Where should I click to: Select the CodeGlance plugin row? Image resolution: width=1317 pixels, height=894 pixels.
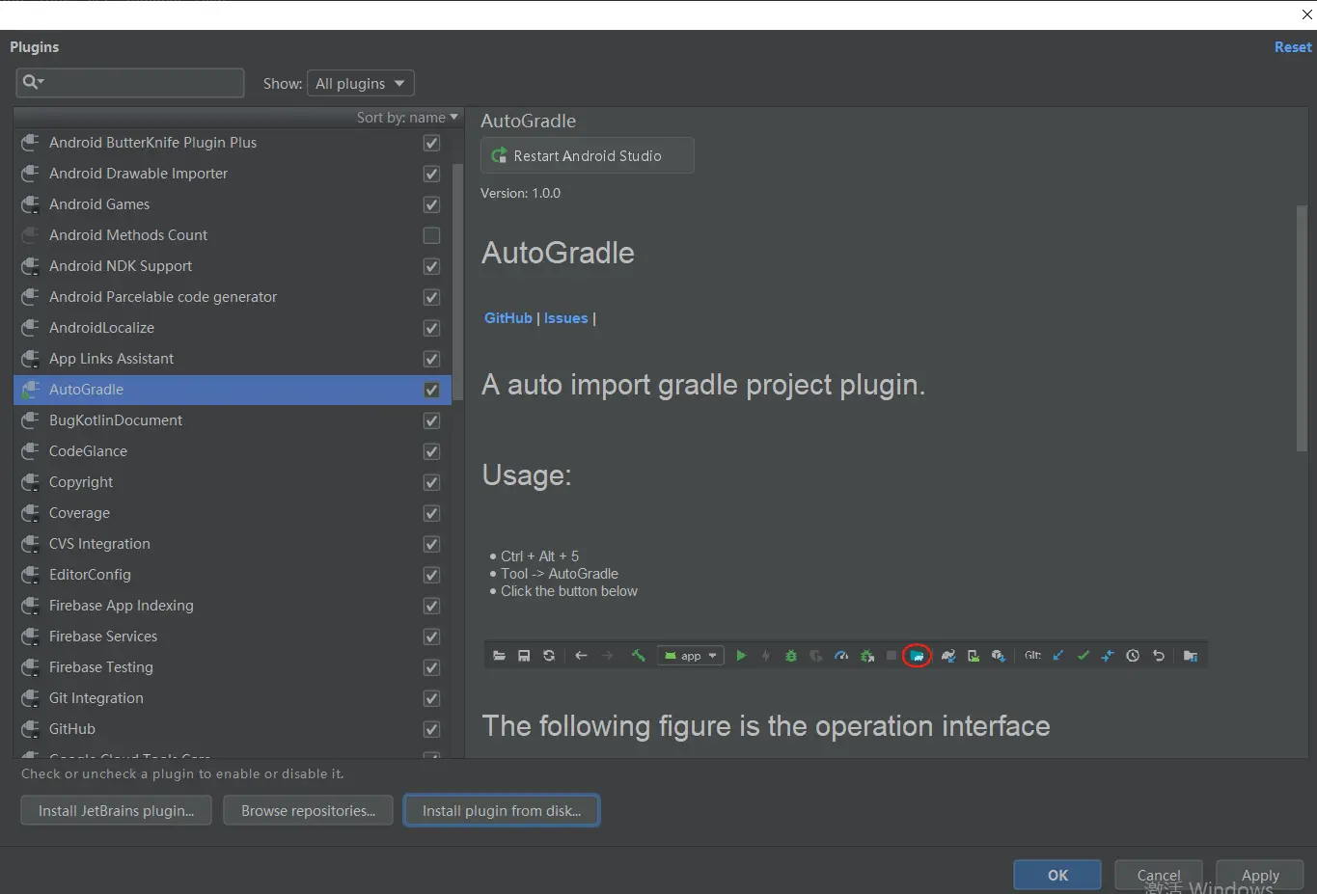233,451
